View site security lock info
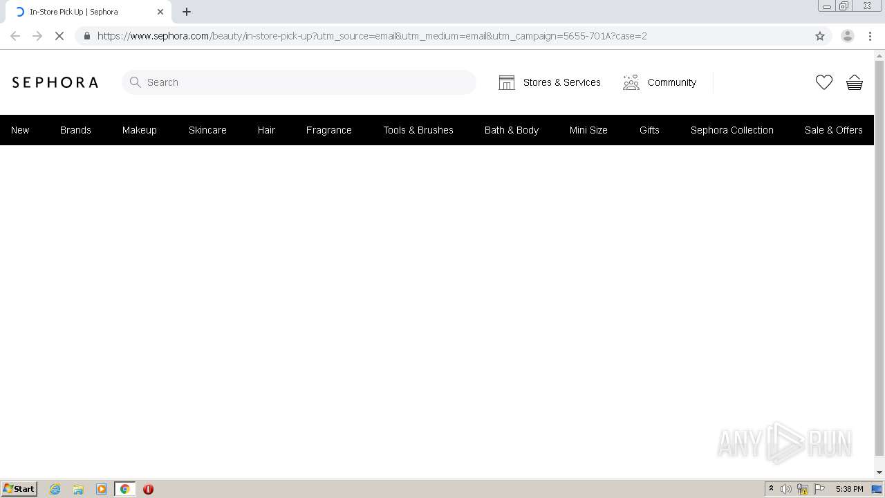 [87, 36]
